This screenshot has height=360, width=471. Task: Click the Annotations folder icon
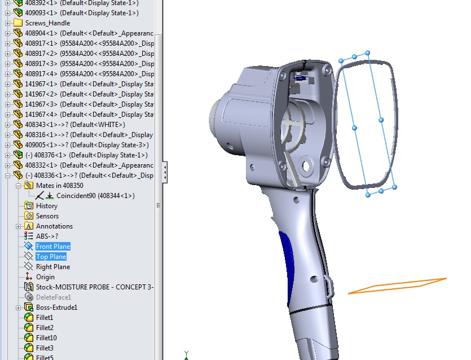29,226
